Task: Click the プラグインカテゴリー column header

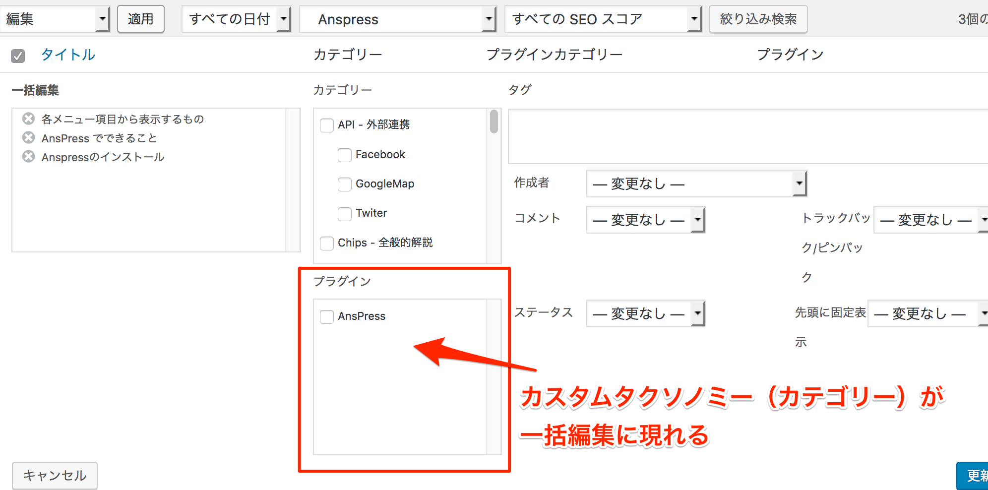Action: click(554, 55)
